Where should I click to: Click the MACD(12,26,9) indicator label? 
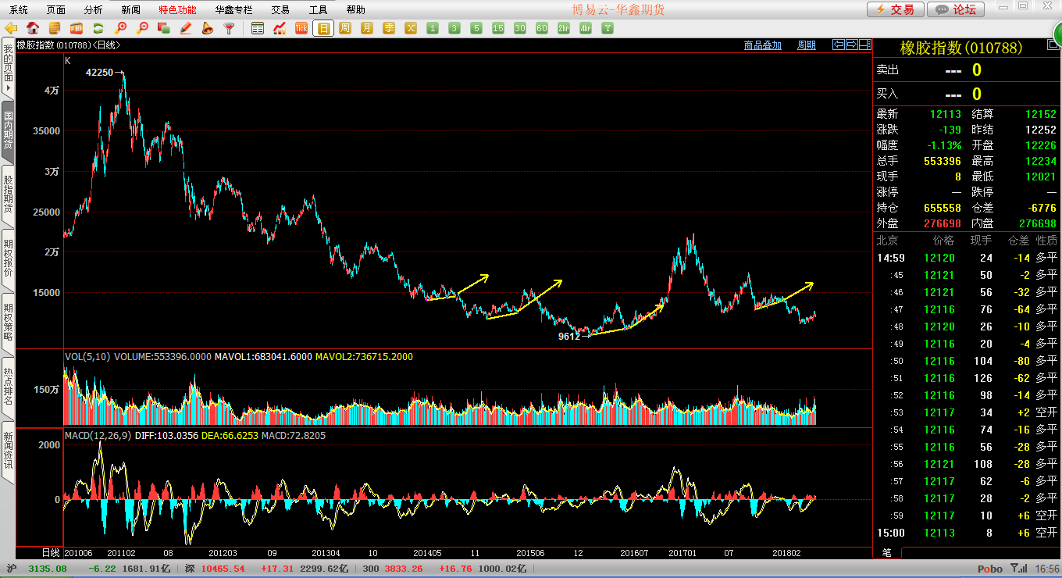coord(99,435)
